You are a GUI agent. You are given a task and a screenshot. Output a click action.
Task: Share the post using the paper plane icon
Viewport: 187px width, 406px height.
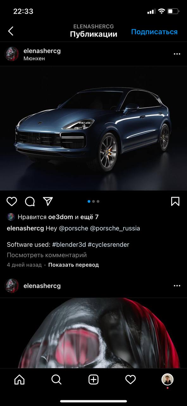pyautogui.click(x=48, y=201)
